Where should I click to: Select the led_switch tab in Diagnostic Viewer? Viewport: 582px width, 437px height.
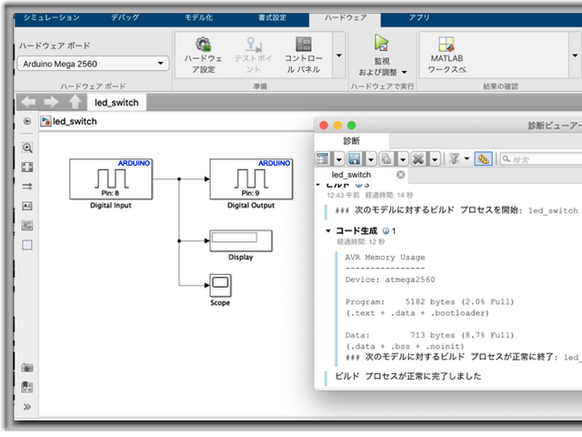pos(351,175)
